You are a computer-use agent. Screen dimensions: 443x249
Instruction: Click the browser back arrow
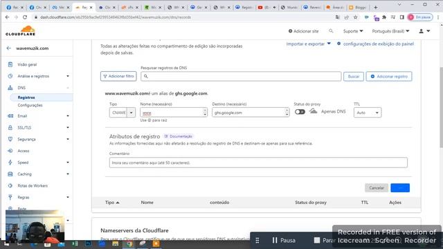coord(7,17)
